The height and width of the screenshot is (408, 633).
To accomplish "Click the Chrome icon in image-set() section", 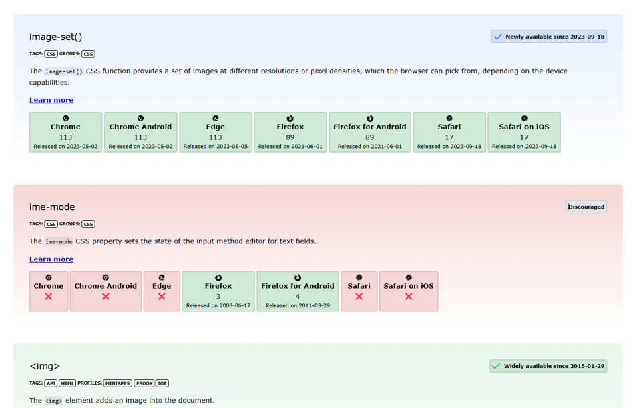I will [66, 118].
